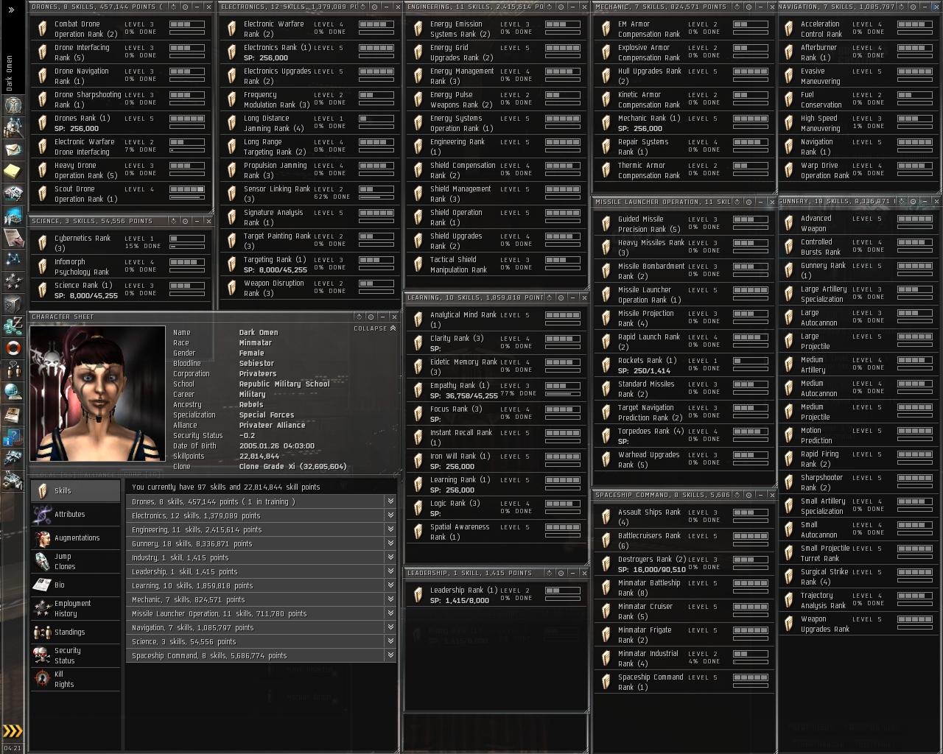Select the Battlecruisers Rank (6) skill
The width and height of the screenshot is (943, 754).
(683, 540)
